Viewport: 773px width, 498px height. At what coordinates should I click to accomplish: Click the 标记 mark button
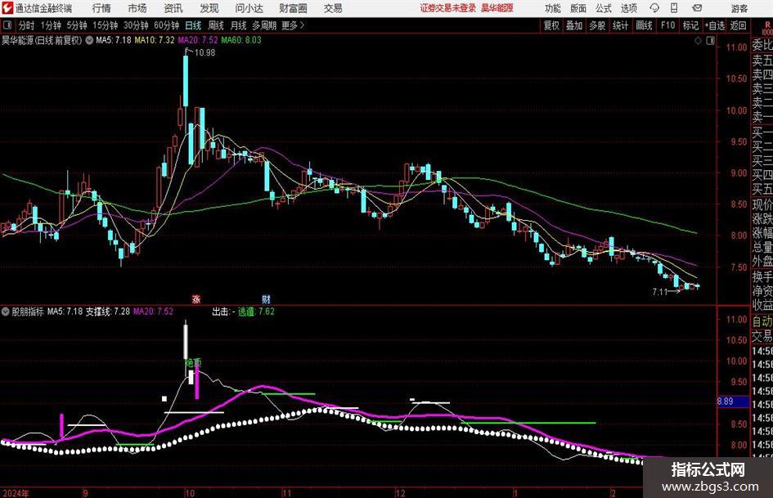click(690, 25)
